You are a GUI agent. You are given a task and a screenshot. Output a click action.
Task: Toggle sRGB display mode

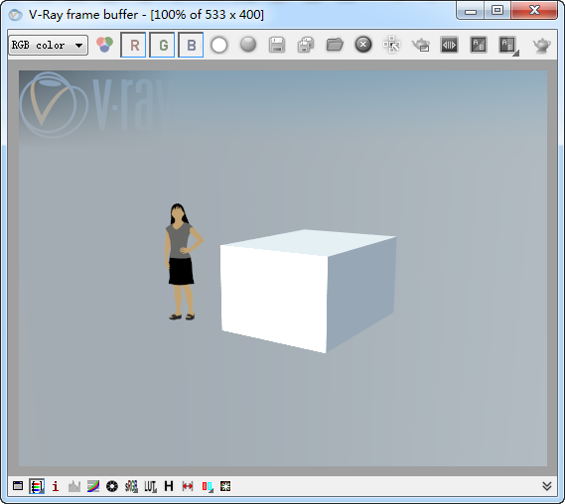tap(131, 486)
